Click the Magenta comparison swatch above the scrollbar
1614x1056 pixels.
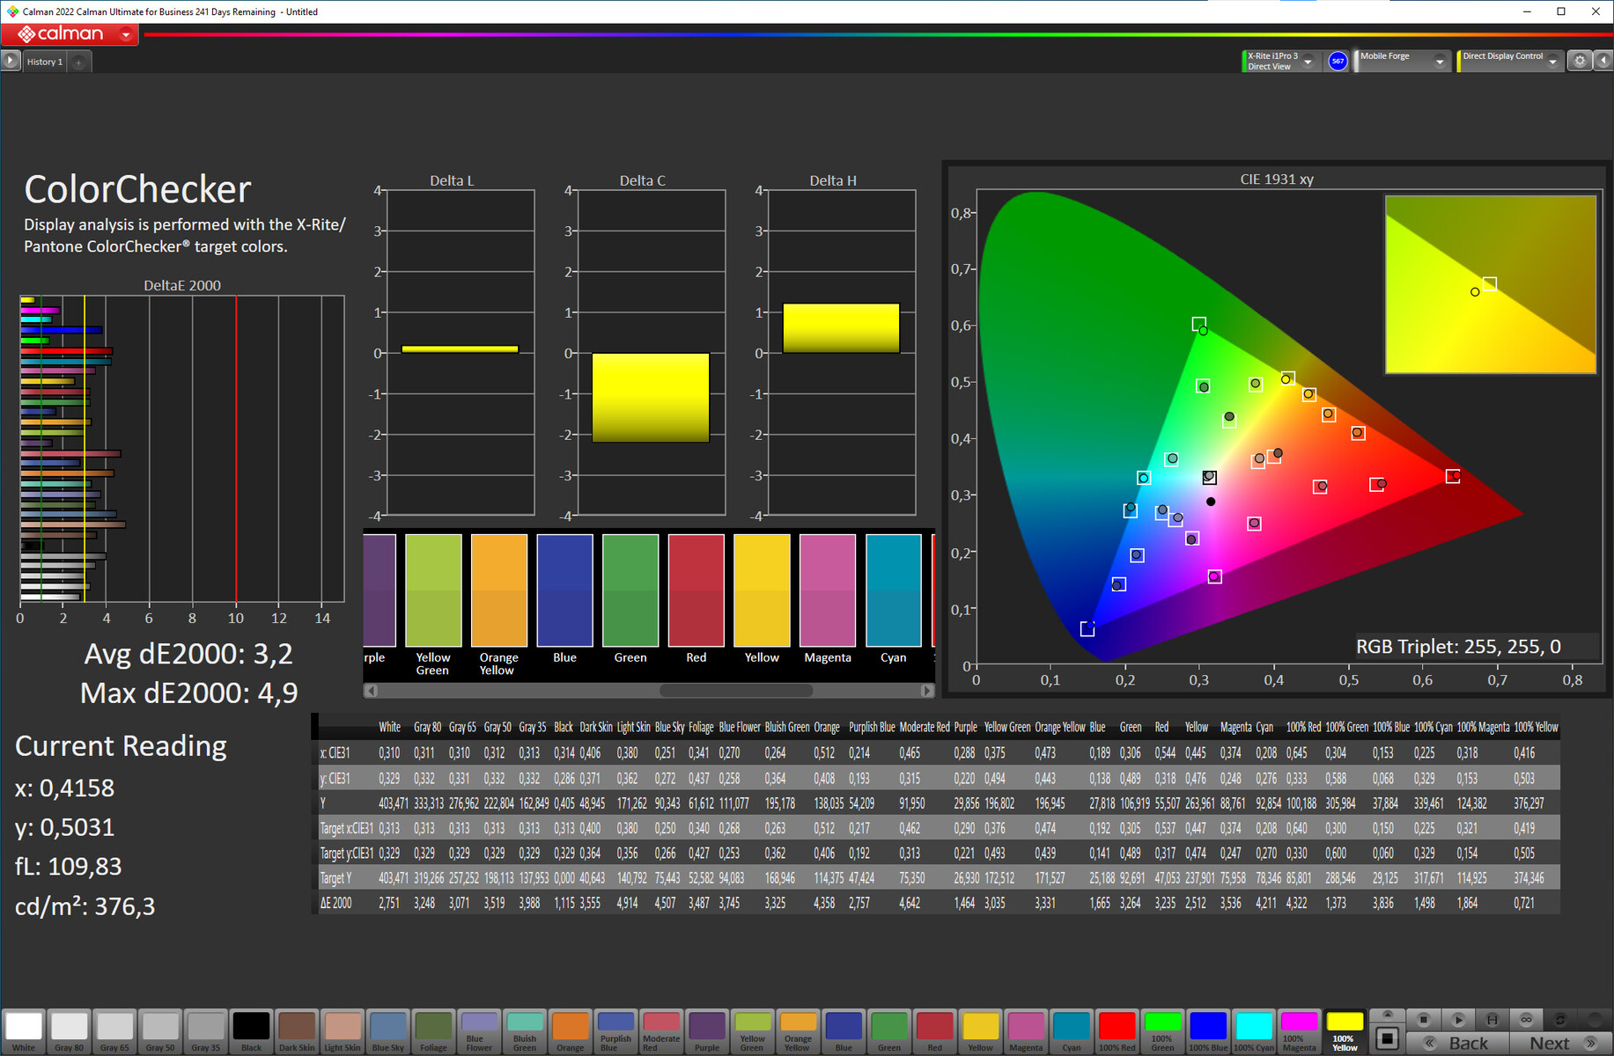(828, 590)
